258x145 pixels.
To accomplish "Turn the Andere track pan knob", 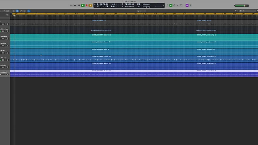I will coord(7,74).
